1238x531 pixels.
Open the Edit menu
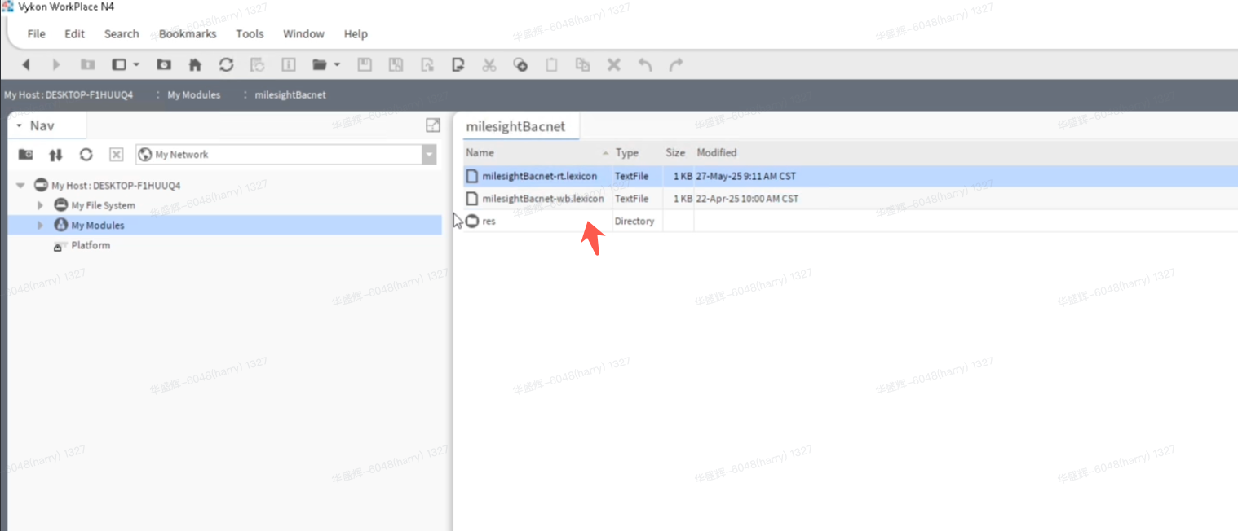pos(75,34)
